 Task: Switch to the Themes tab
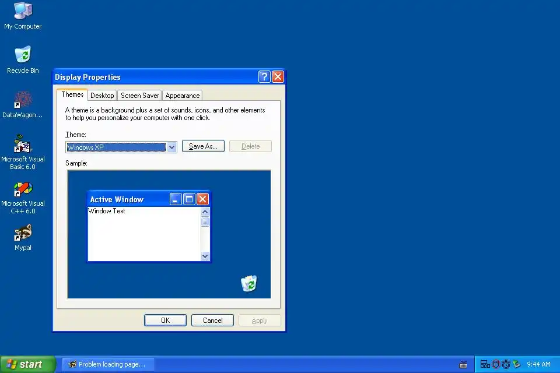coord(72,94)
